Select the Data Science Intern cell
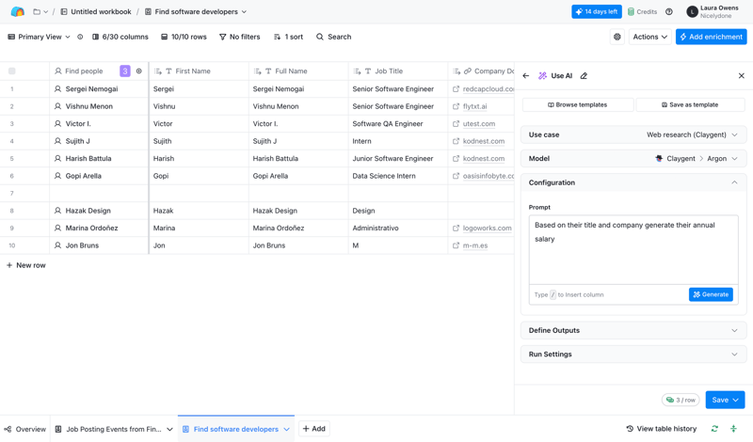 click(x=398, y=176)
